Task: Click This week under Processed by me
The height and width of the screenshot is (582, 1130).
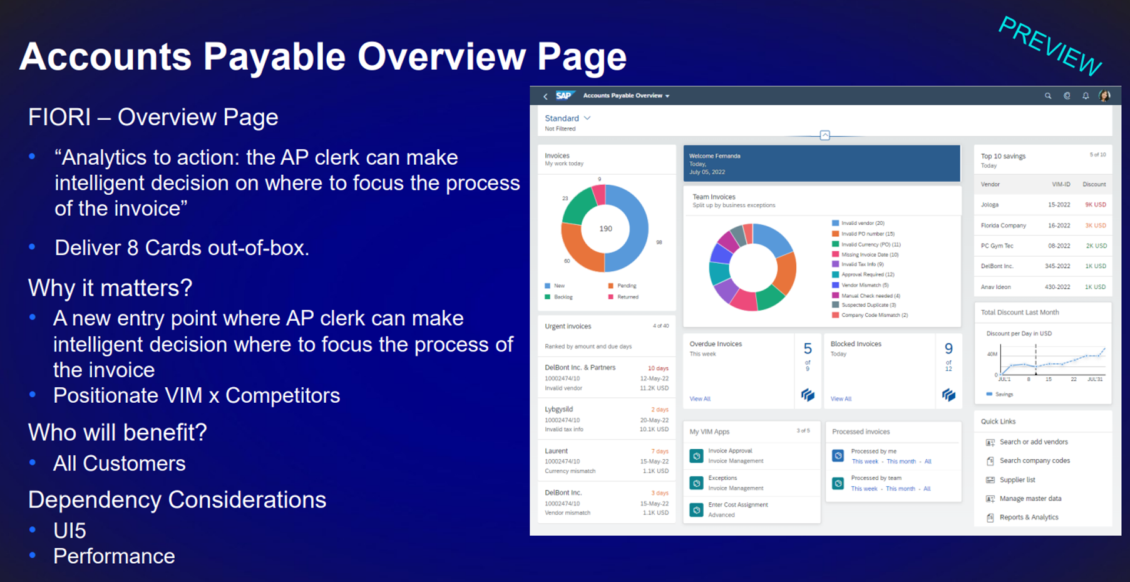Action: click(865, 462)
